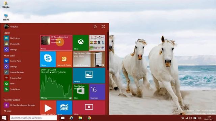Open Task View from the taskbar
Viewport: 216px width, 121px height.
coord(63,118)
